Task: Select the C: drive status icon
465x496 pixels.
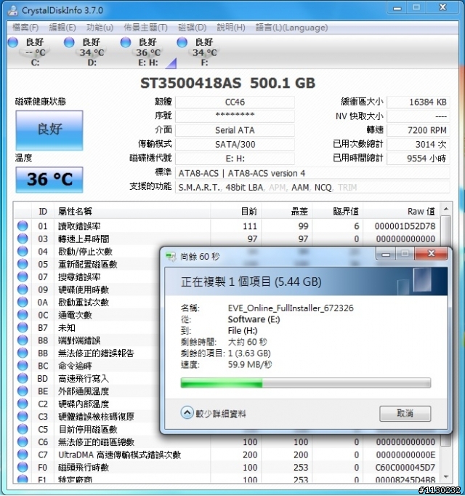Action: 13,42
